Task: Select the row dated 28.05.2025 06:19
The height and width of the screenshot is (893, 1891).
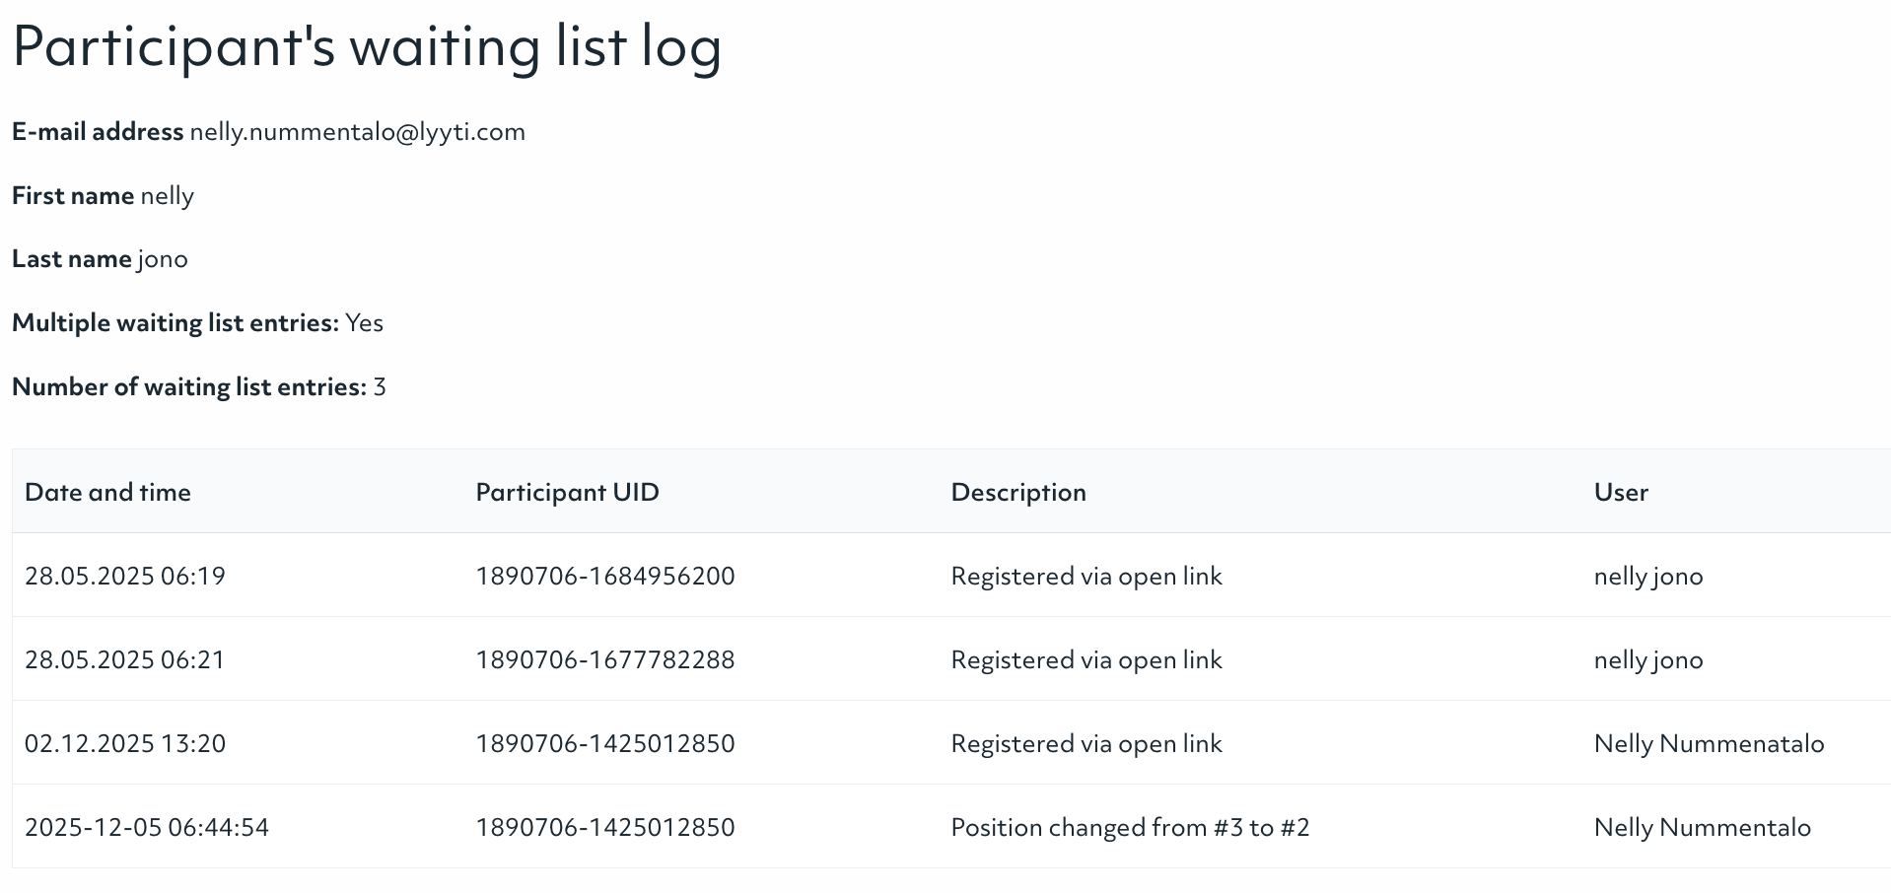Action: click(125, 576)
